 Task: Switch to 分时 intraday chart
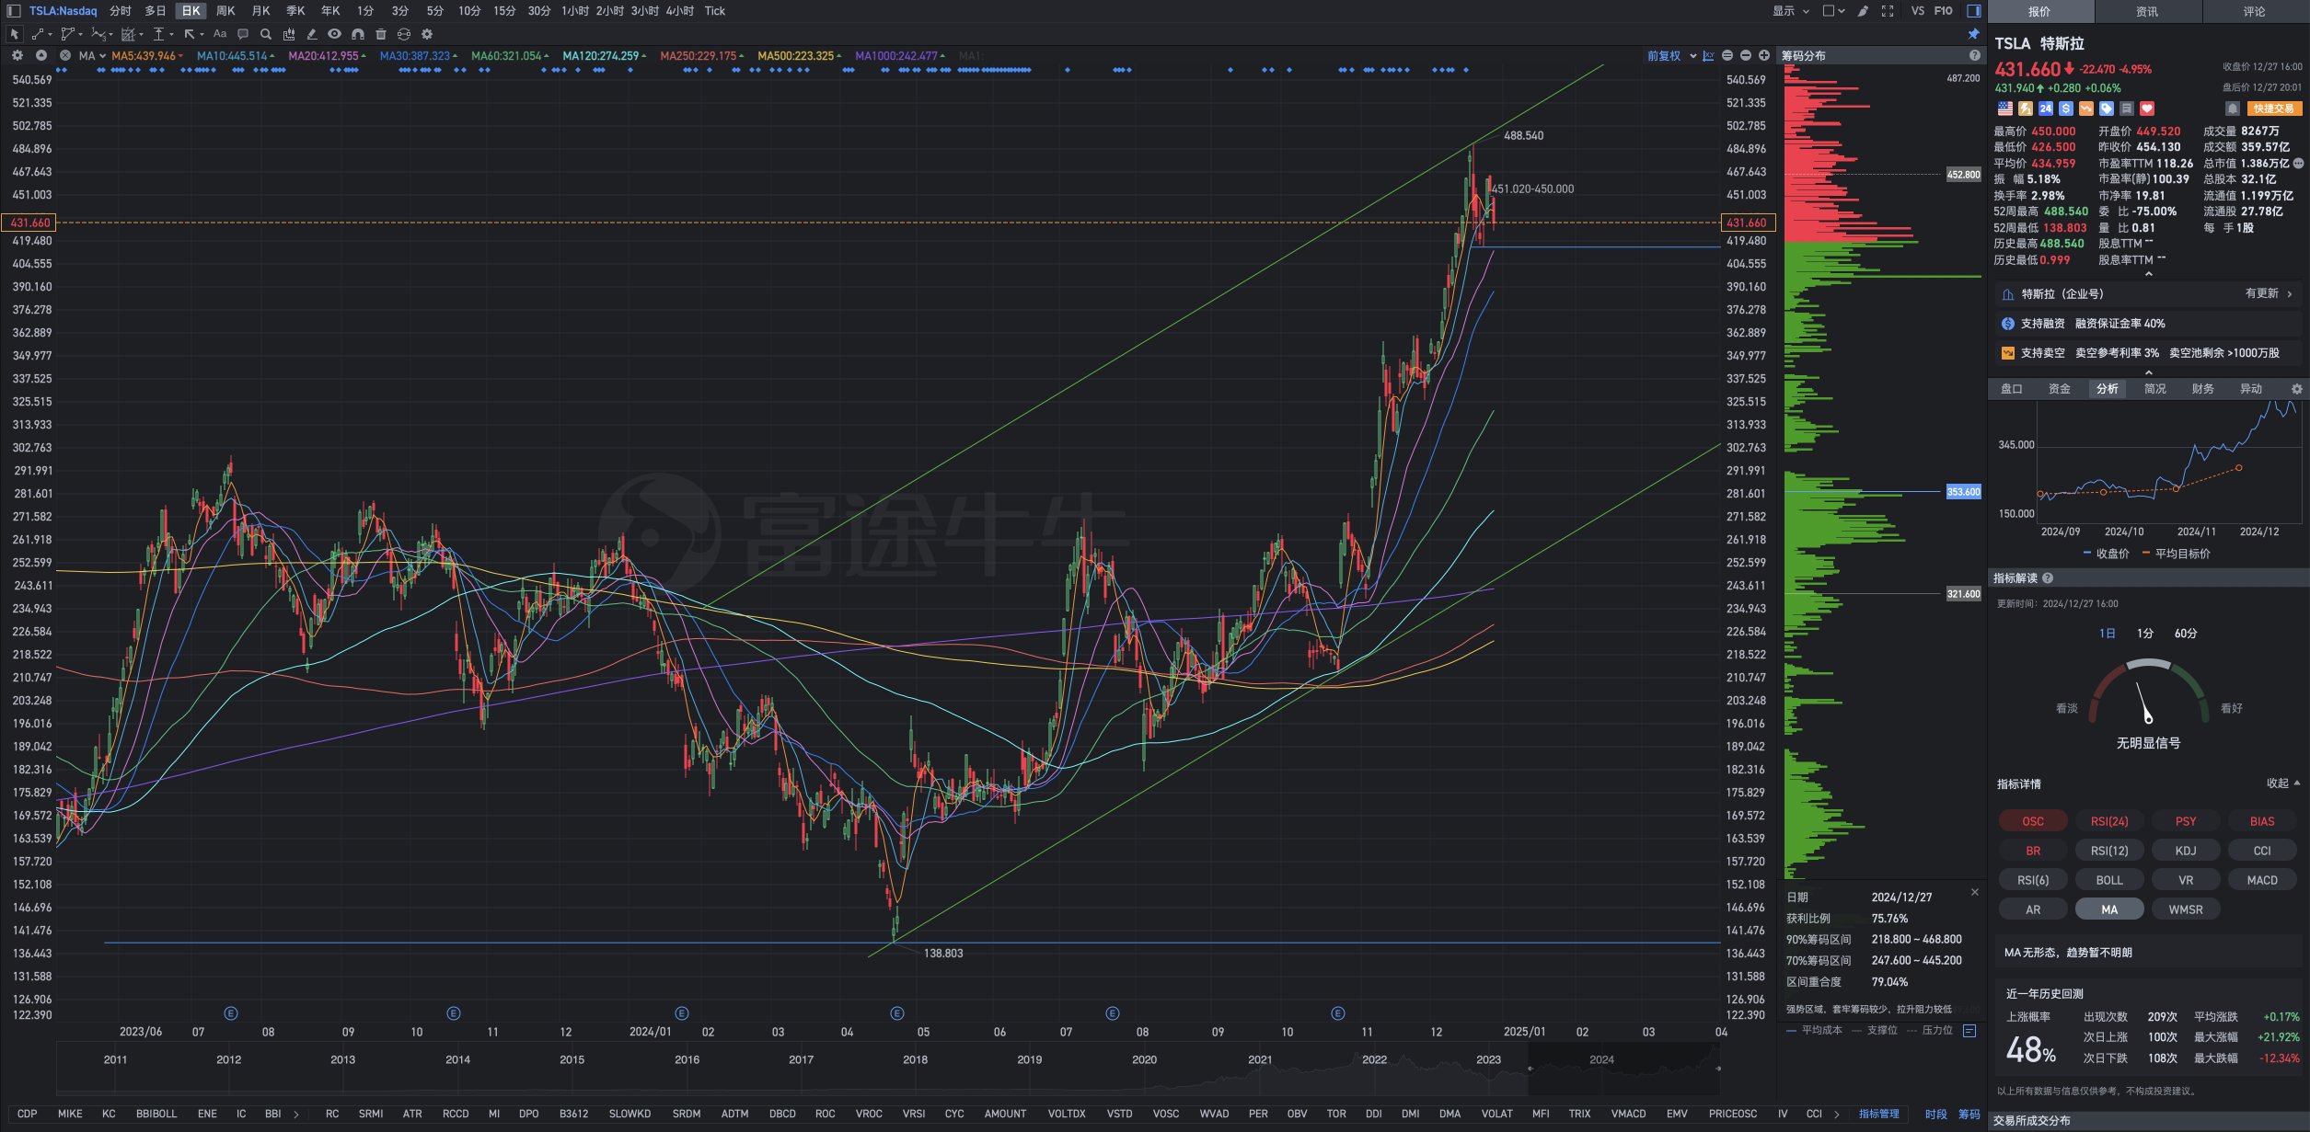(121, 11)
